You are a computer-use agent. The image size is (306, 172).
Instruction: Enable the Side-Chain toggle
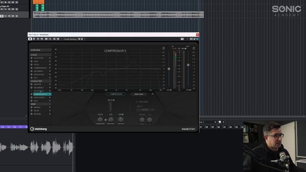pos(137,102)
